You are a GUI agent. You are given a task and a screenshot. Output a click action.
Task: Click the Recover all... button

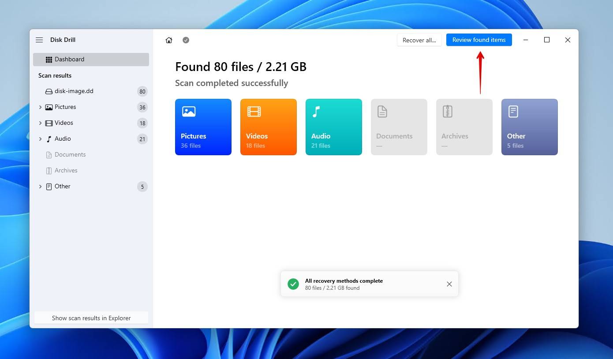[419, 40]
